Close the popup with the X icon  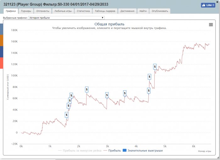coord(217,2)
